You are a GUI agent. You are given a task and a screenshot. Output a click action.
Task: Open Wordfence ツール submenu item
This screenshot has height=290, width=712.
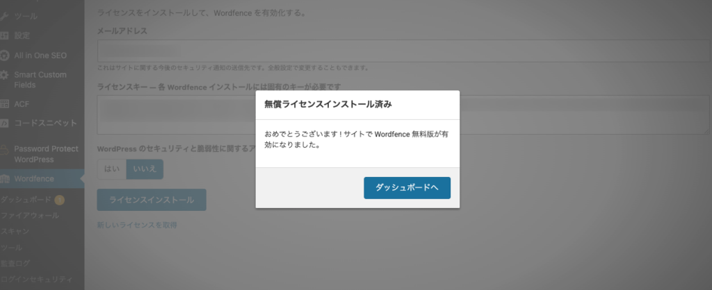[x=11, y=248]
